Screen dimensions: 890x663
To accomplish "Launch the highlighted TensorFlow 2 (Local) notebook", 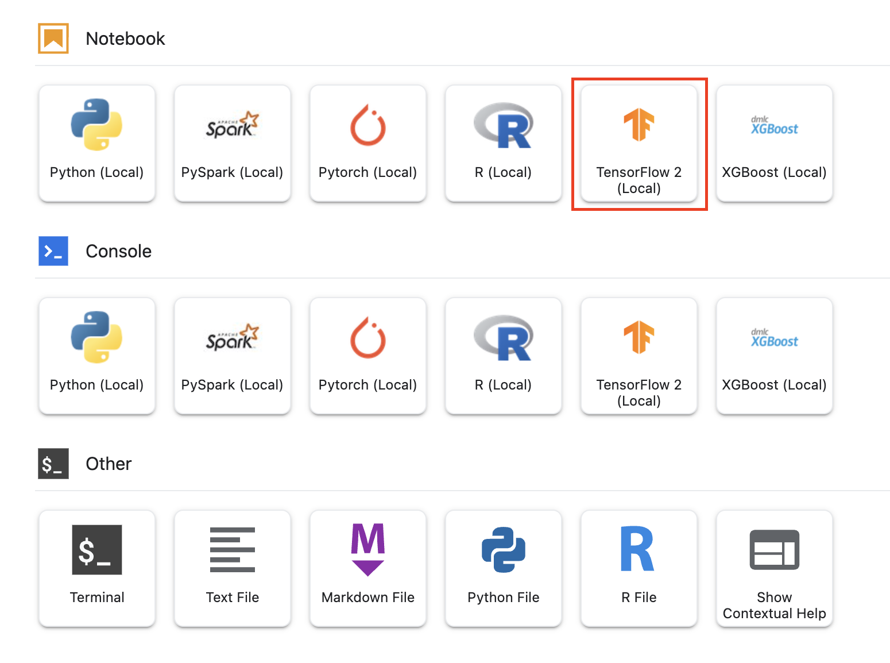I will point(639,144).
